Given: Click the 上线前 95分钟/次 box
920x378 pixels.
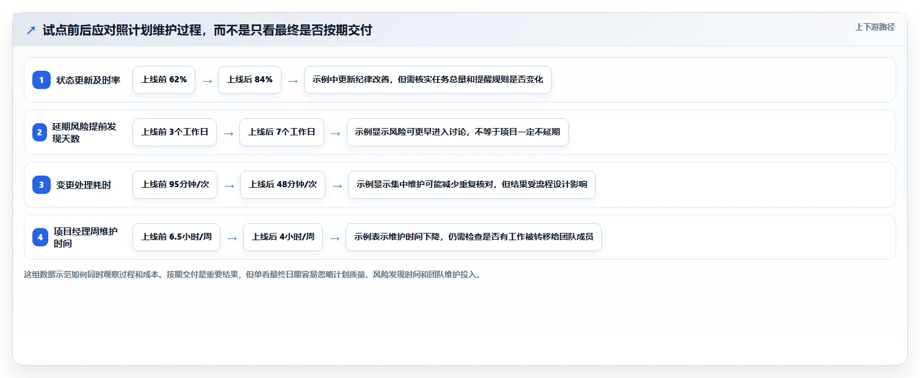Looking at the screenshot, I should click(175, 185).
